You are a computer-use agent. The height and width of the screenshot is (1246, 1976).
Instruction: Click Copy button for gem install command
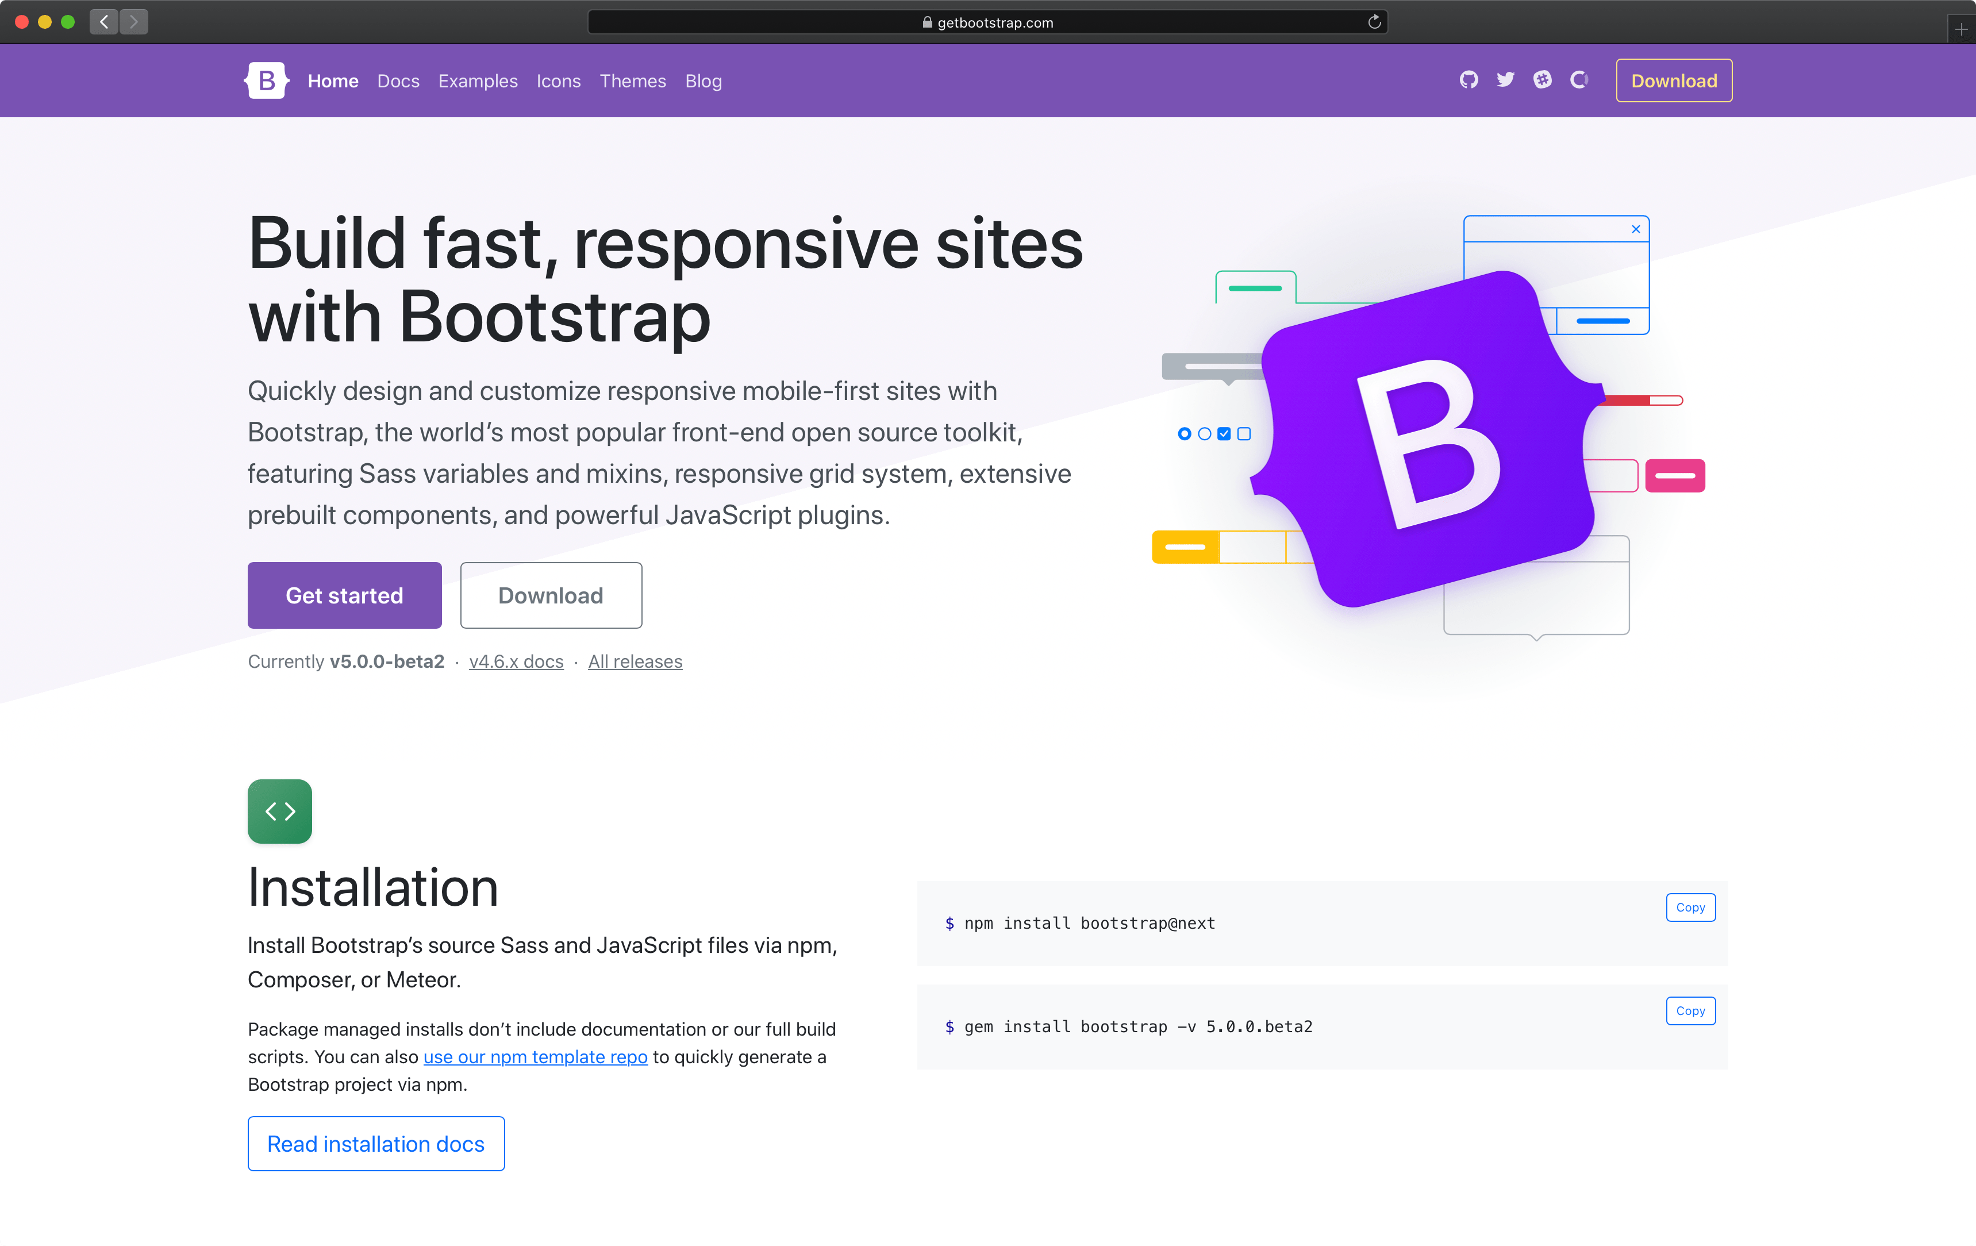(1689, 1010)
